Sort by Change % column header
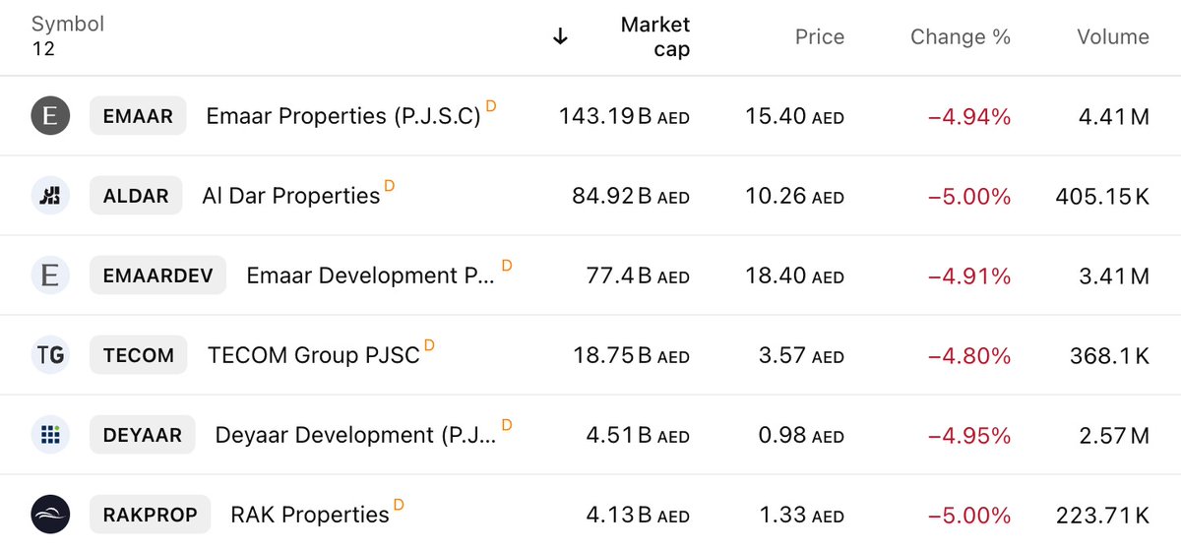The height and width of the screenshot is (550, 1181). (x=961, y=36)
